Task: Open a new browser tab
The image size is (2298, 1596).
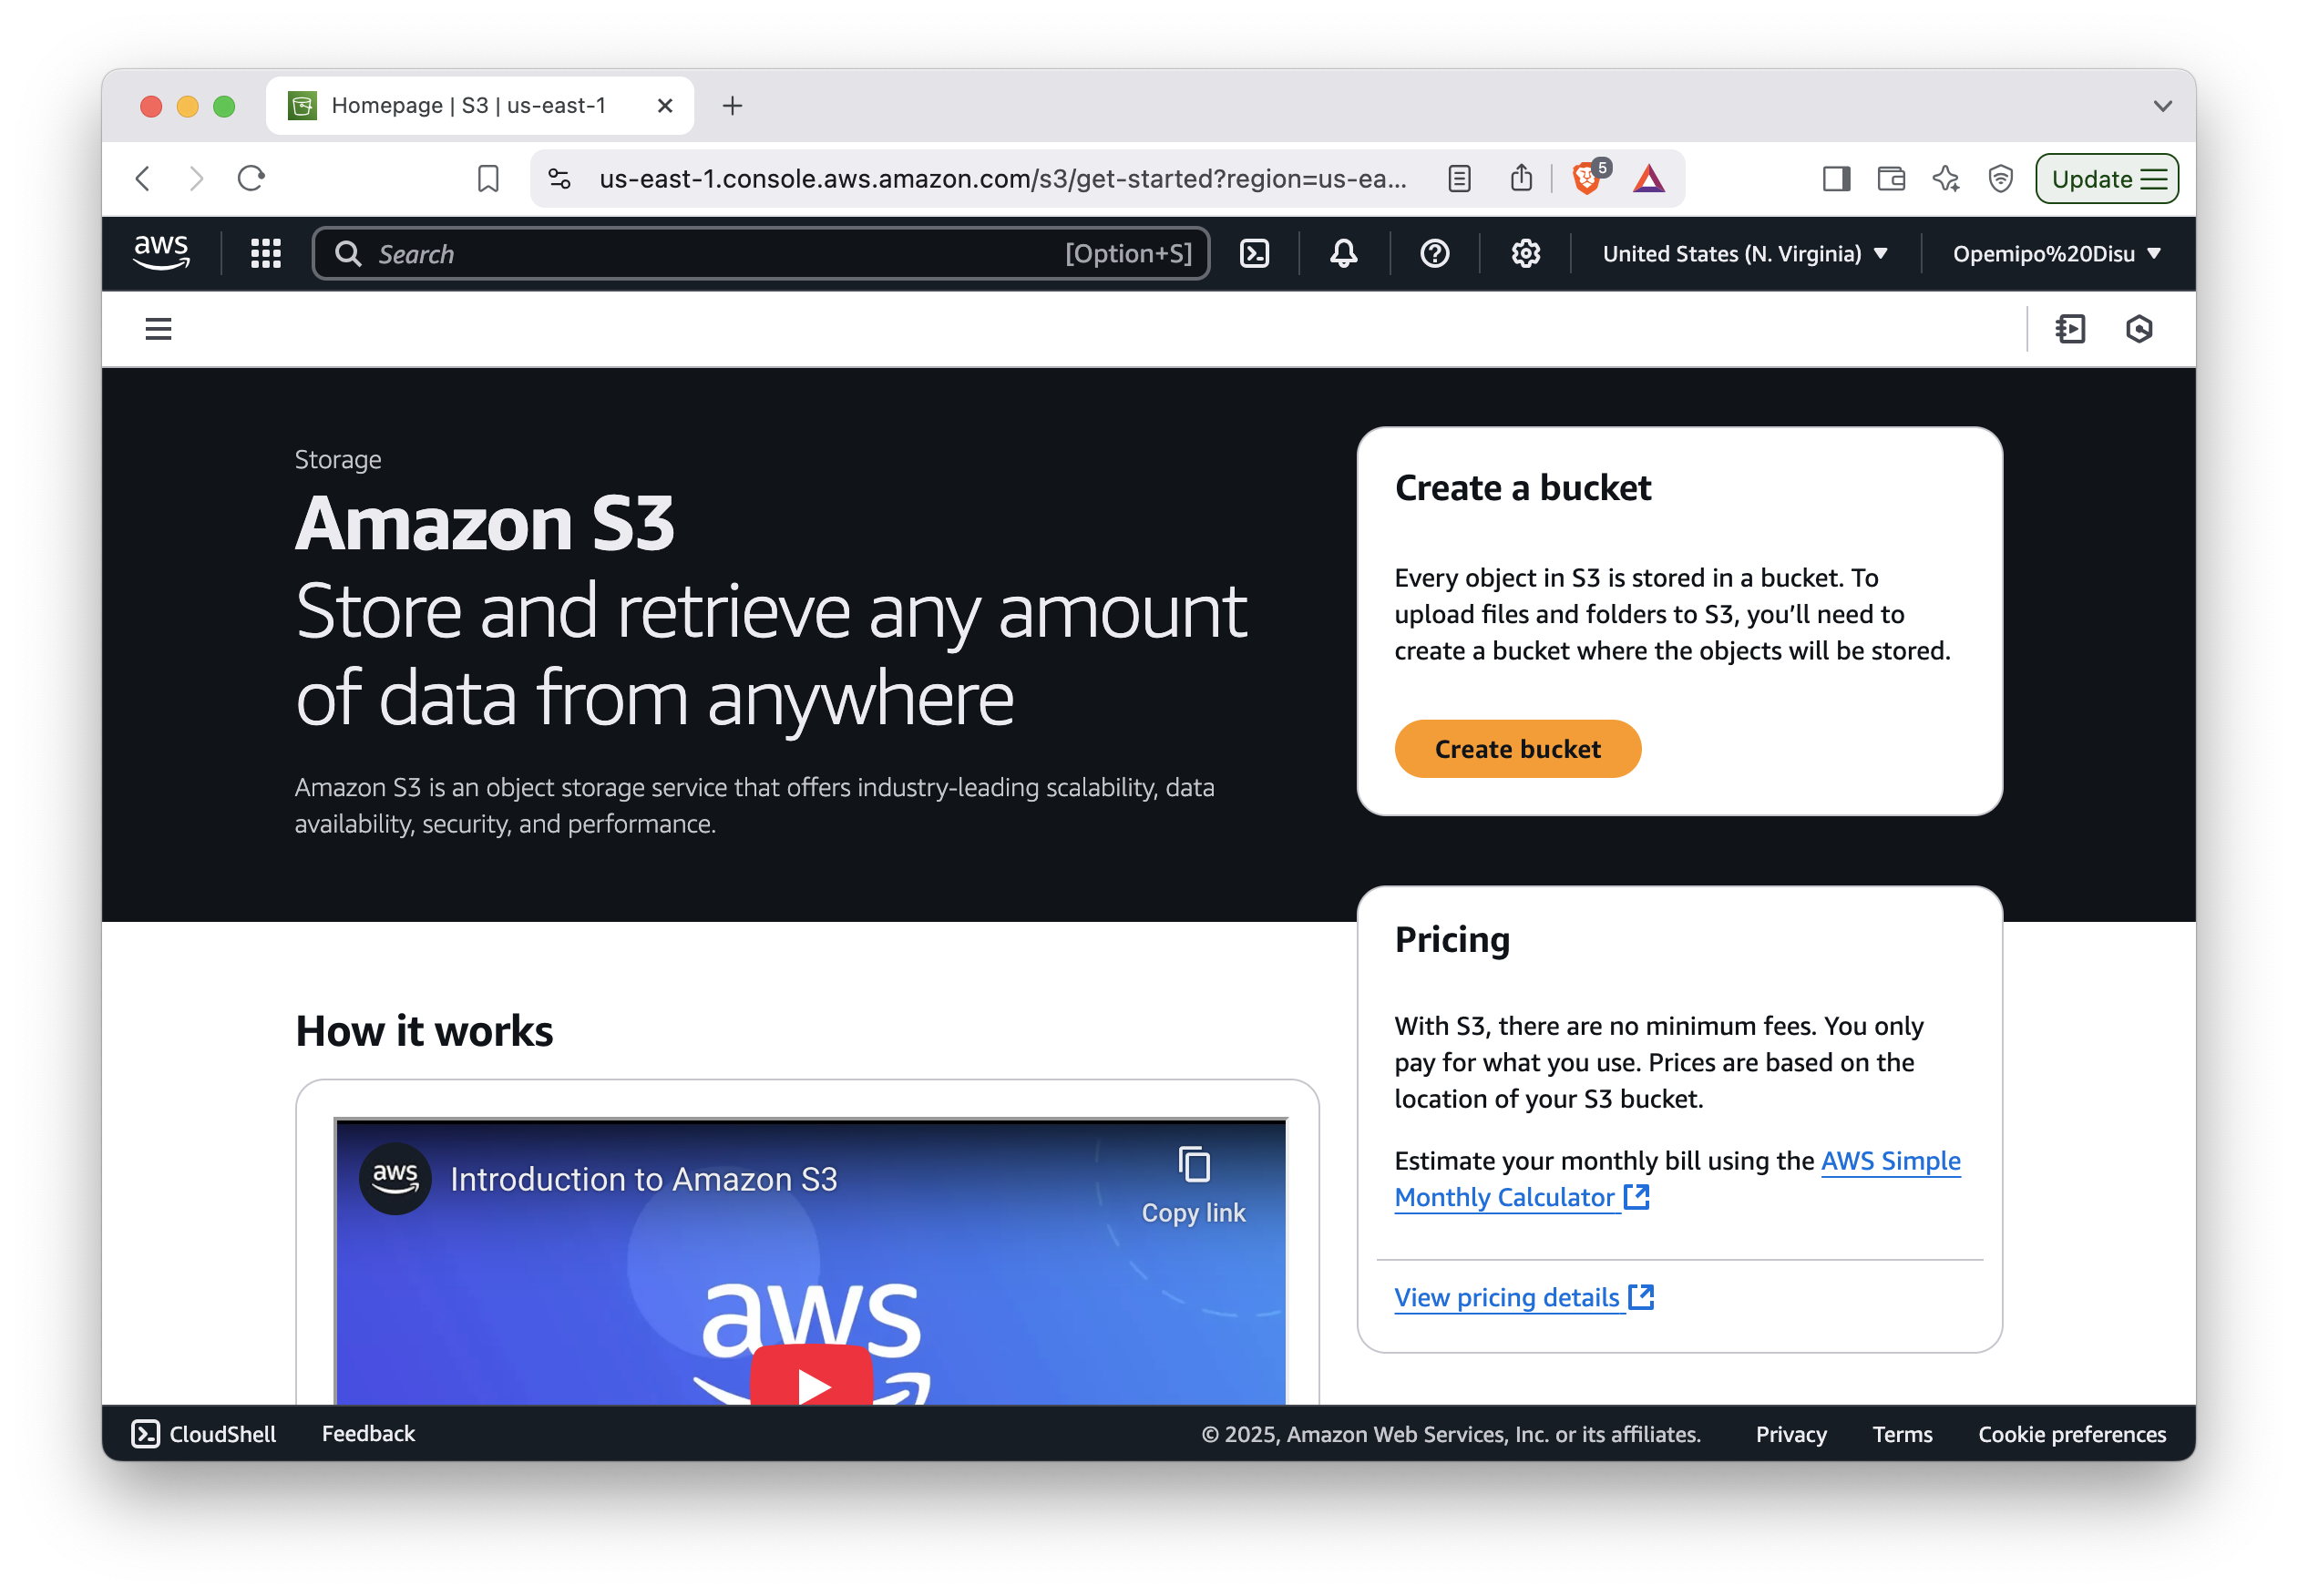Action: [x=732, y=106]
